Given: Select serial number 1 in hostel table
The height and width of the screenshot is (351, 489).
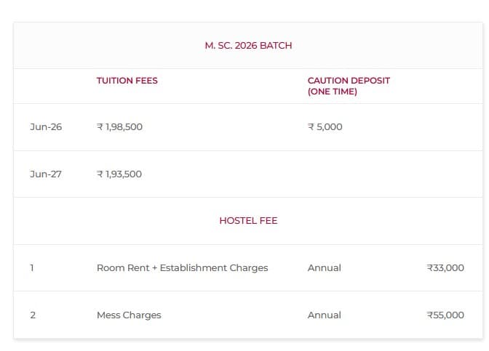Looking at the screenshot, I should 32,267.
